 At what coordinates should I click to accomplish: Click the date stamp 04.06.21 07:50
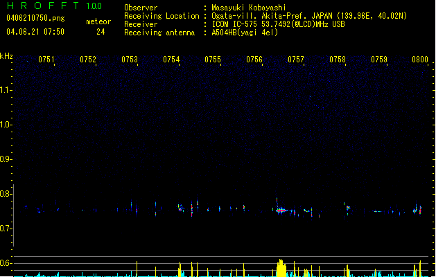tap(35, 32)
